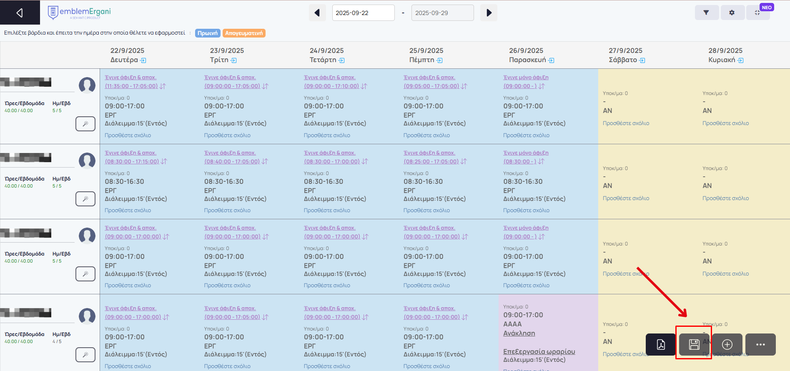Click Ανάκληση link in the purple cell
790x371 pixels.
pos(519,333)
